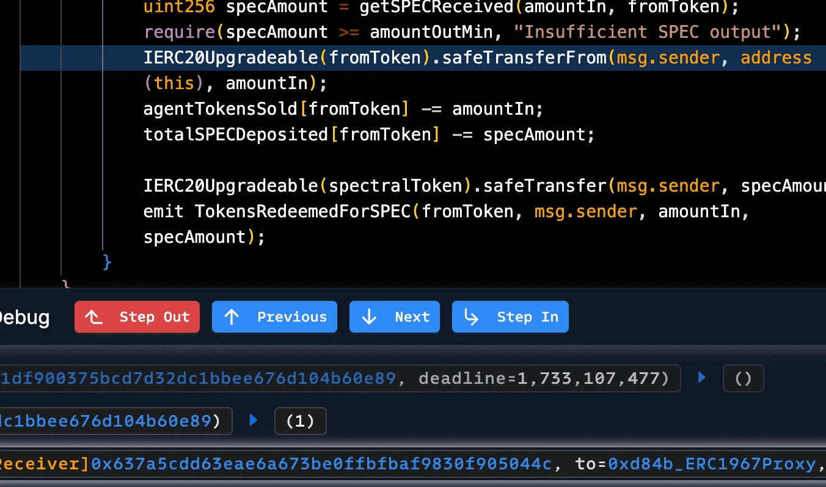Viewport: 826px width, 487px height.
Task: Expand the trace row with deadline parameter
Action: 702,378
